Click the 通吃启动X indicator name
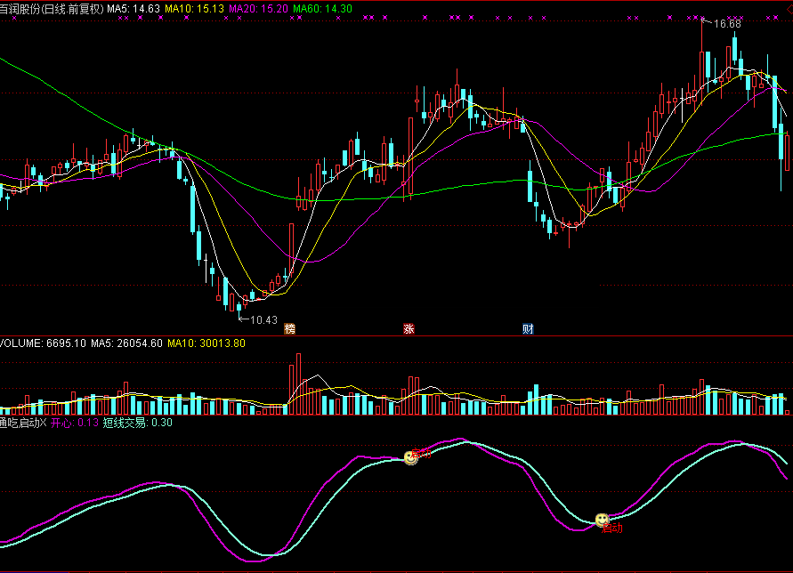 click(22, 423)
